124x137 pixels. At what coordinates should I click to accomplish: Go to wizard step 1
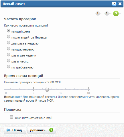98,13
